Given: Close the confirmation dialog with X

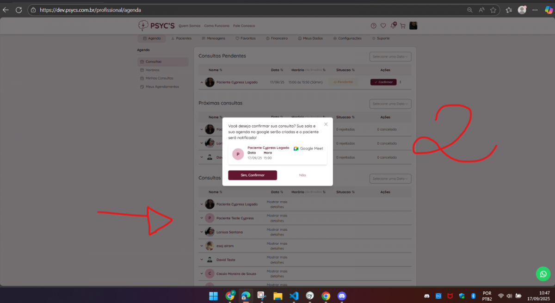Looking at the screenshot, I should 326,124.
